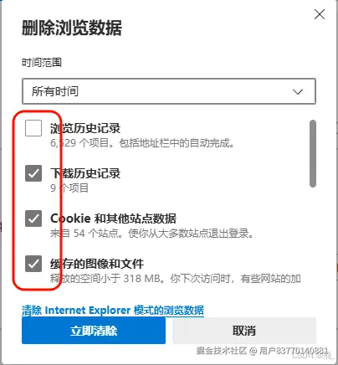Click the chevron arrow in time range box

coord(298,91)
